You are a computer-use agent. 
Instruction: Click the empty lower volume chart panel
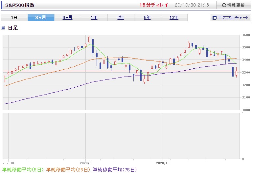[121, 136]
